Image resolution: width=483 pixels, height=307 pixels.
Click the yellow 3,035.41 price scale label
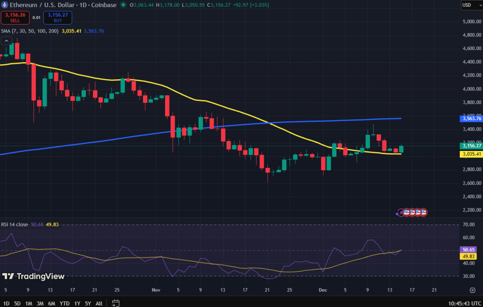pyautogui.click(x=471, y=154)
